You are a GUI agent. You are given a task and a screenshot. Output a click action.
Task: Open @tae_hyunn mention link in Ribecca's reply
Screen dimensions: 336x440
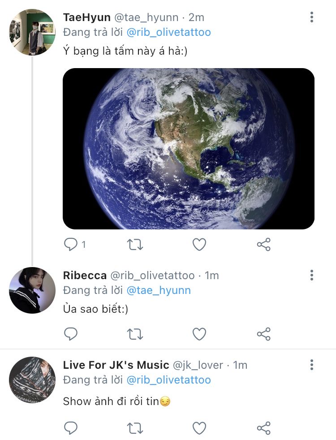(159, 290)
